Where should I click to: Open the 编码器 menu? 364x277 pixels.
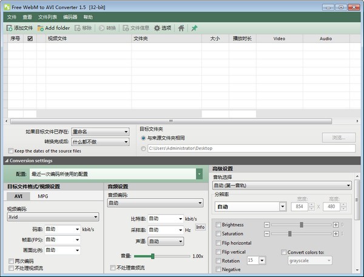click(70, 18)
